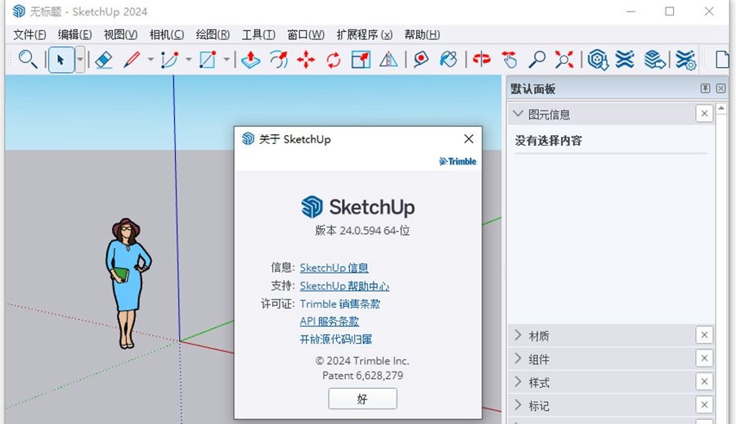Select the arrow Select tool
Image resolution: width=736 pixels, height=424 pixels.
(x=61, y=60)
